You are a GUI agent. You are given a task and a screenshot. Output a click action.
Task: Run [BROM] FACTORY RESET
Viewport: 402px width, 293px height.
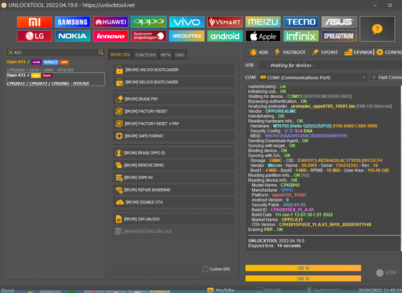coord(173,111)
